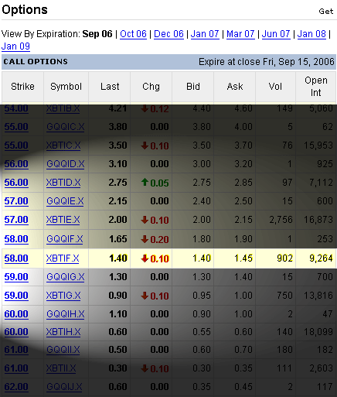Open the Jan 08 expiration link

click(x=311, y=34)
